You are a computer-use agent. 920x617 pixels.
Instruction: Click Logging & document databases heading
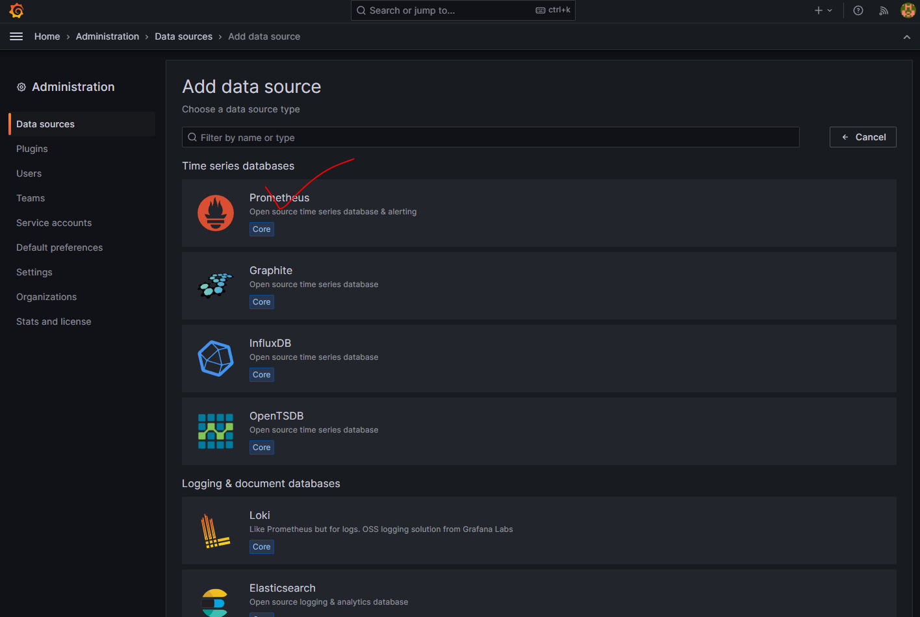pos(261,483)
